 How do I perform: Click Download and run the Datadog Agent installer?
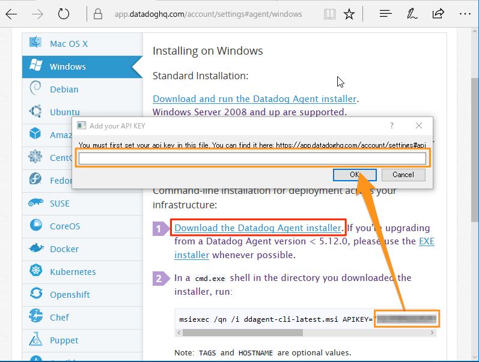click(x=254, y=99)
